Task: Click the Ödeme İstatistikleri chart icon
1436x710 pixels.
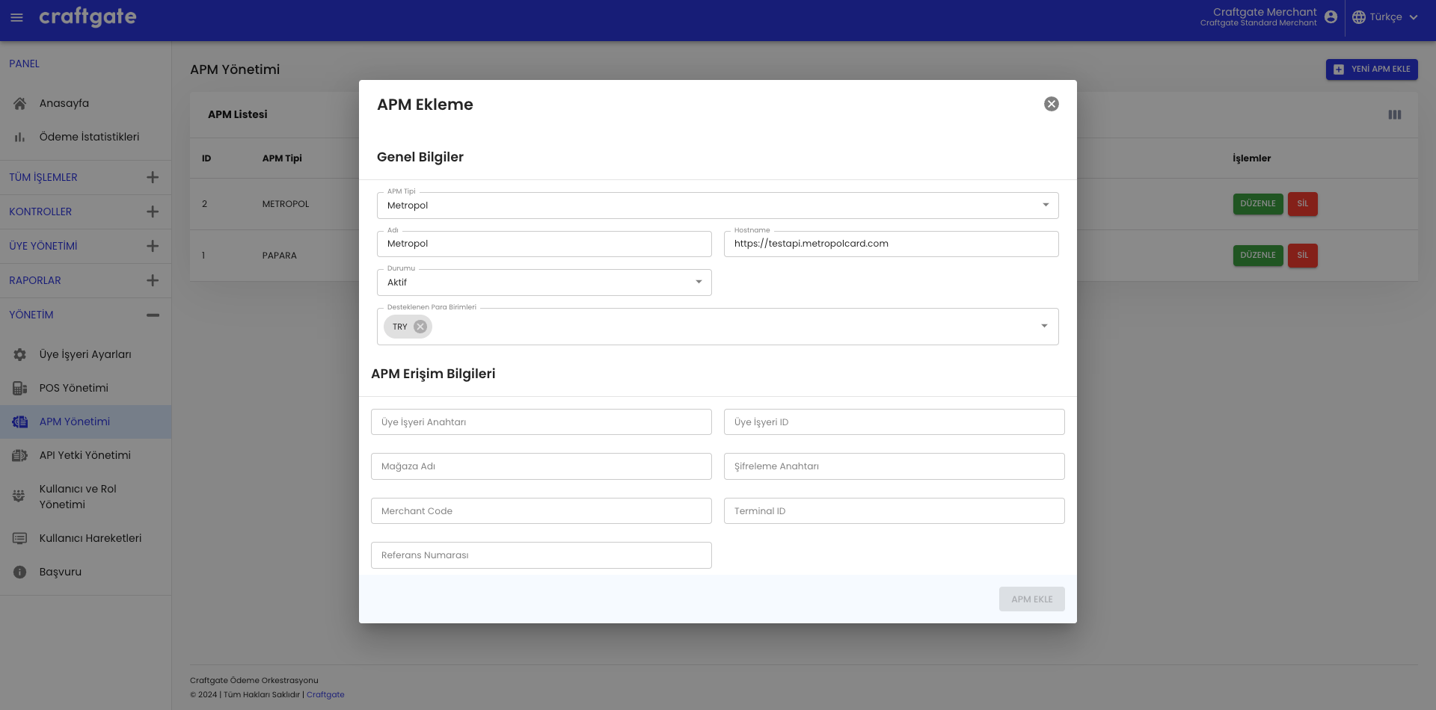Action: 20,137
